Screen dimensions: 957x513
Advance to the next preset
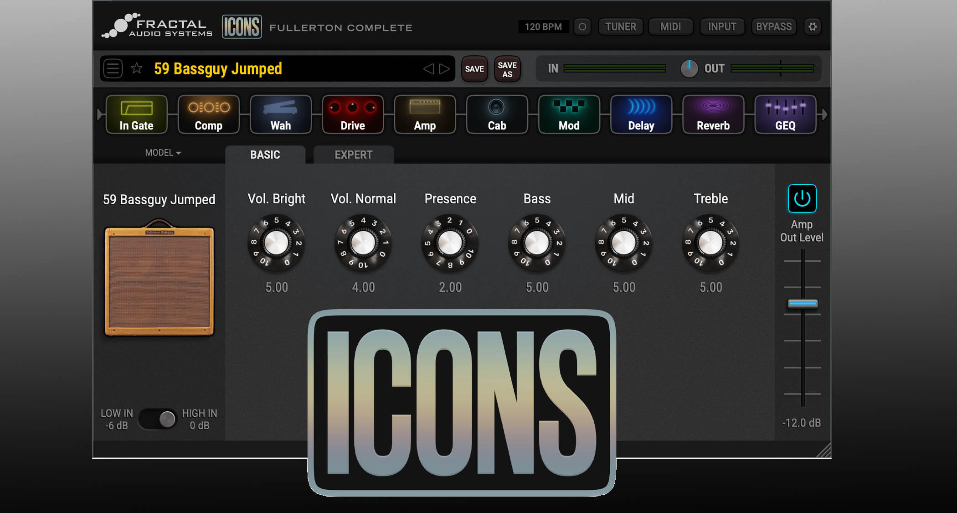(x=442, y=69)
